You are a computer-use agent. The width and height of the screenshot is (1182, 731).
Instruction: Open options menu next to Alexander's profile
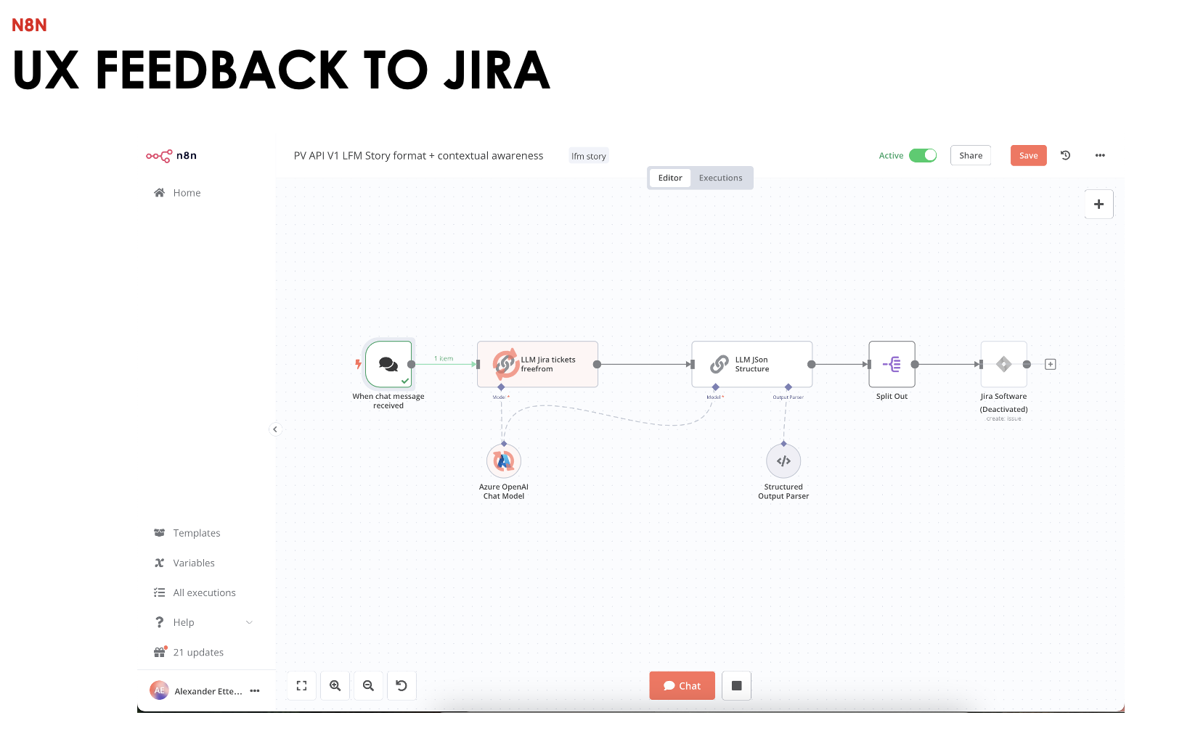tap(255, 690)
